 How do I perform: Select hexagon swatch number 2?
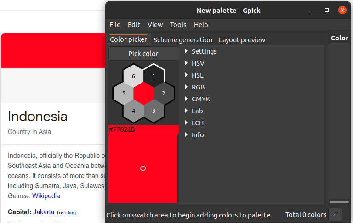(x=164, y=93)
